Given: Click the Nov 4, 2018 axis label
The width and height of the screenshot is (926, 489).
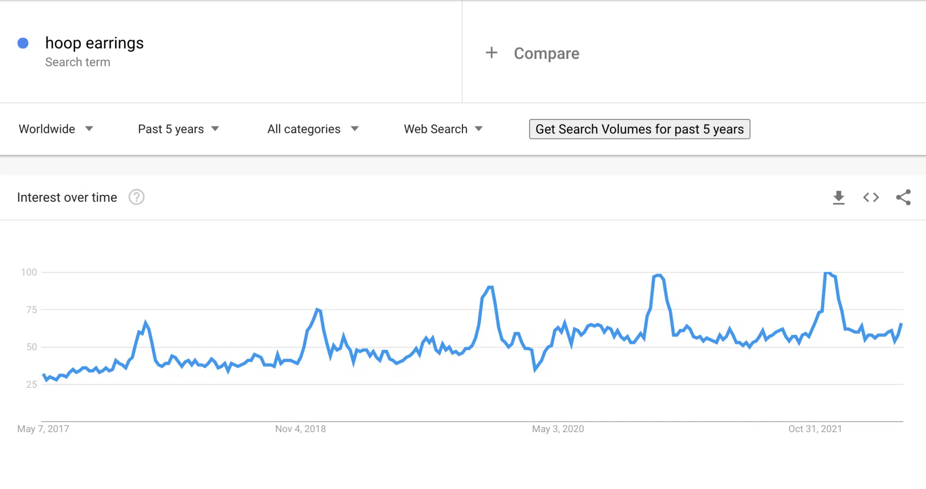Looking at the screenshot, I should 301,429.
